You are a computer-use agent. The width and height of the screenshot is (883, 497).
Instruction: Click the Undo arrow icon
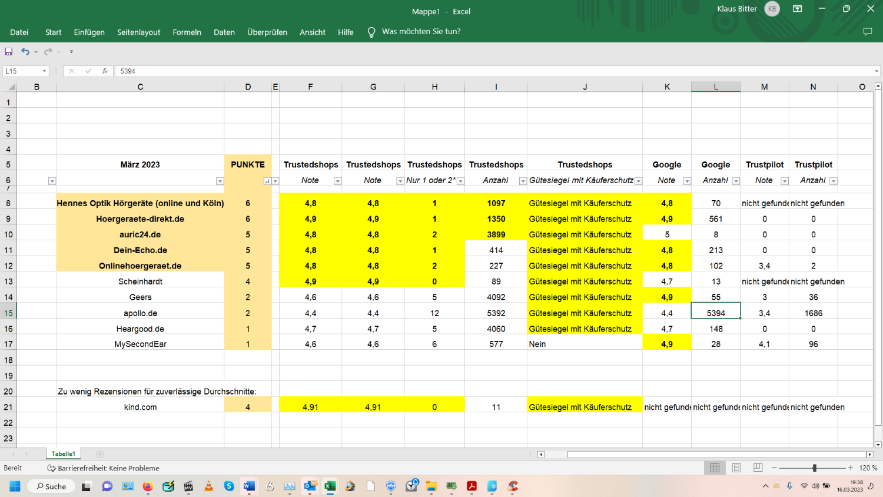click(25, 52)
